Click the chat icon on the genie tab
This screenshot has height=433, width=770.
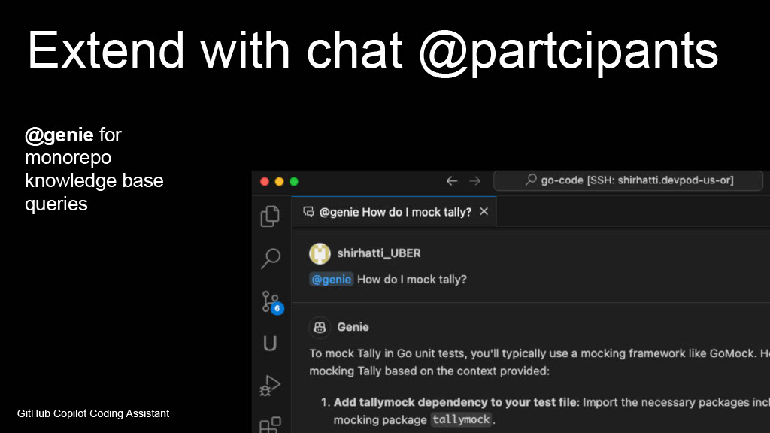pos(308,211)
